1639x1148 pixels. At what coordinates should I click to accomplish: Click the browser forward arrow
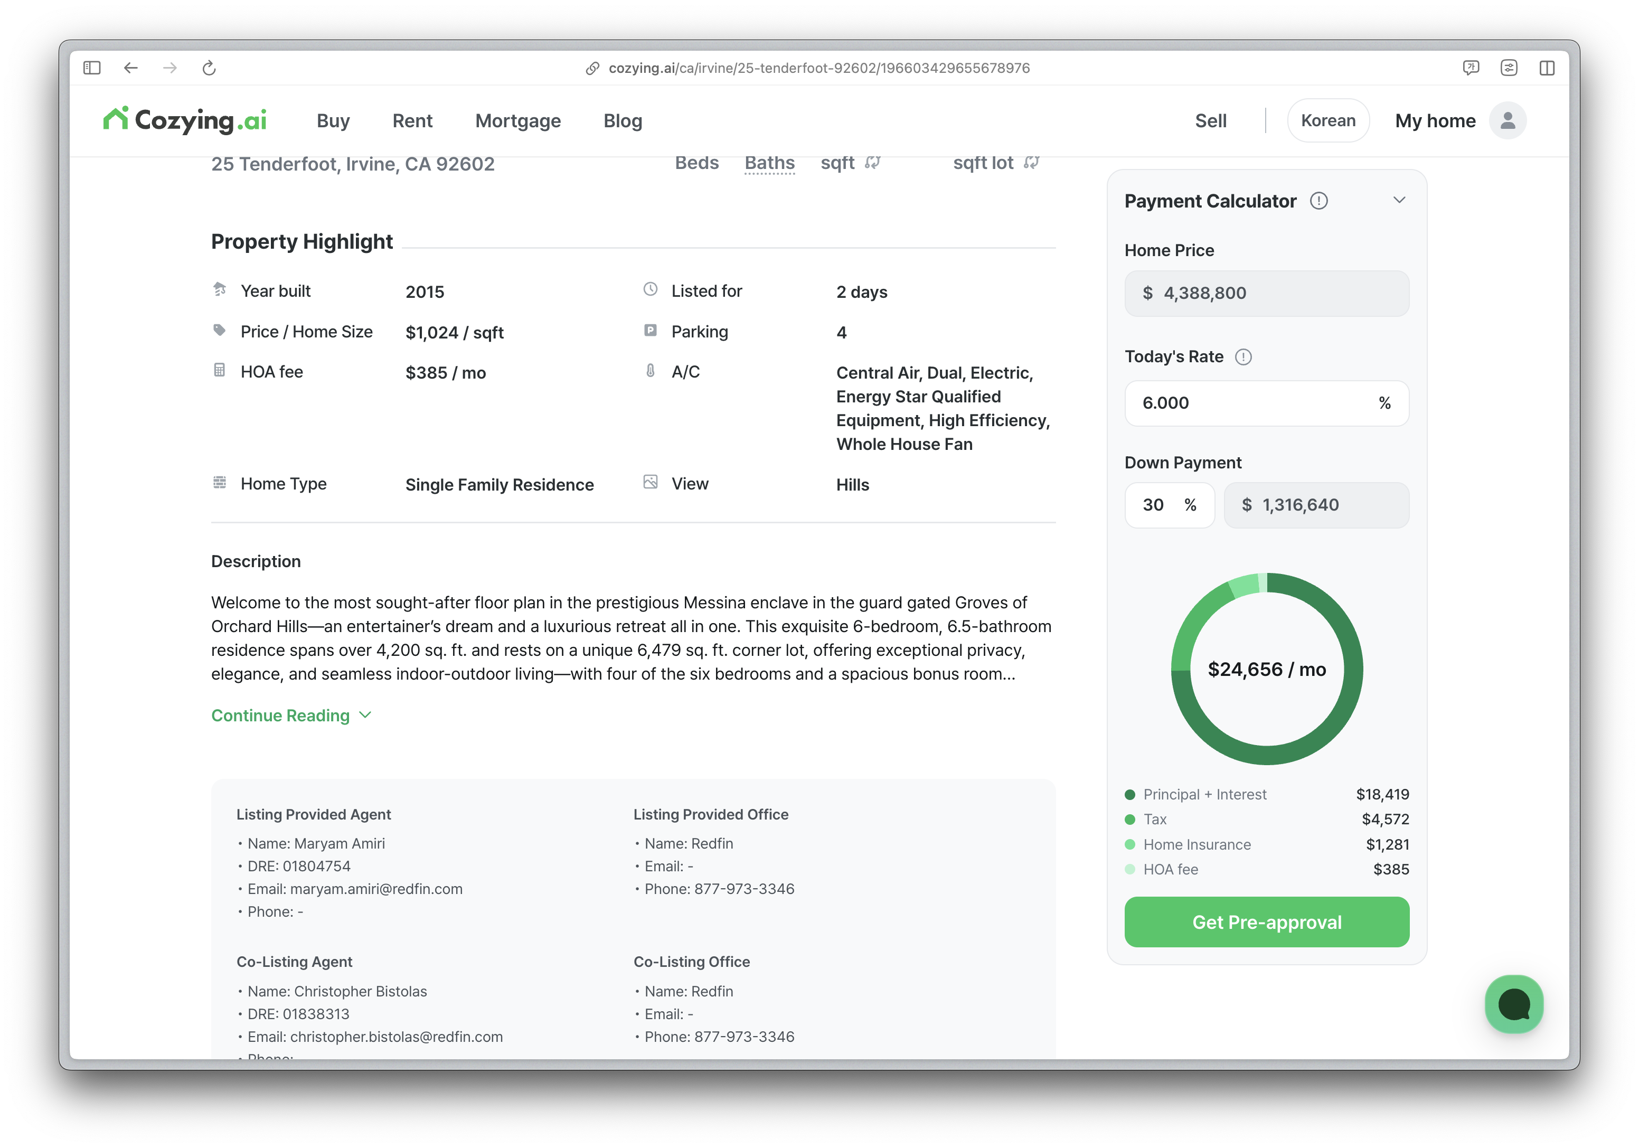[x=170, y=68]
